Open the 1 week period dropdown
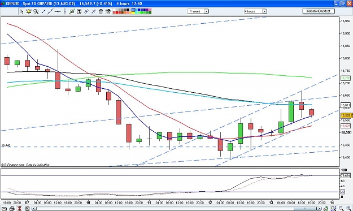Image resolution: width=353 pixels, height=211 pixels. point(198,11)
